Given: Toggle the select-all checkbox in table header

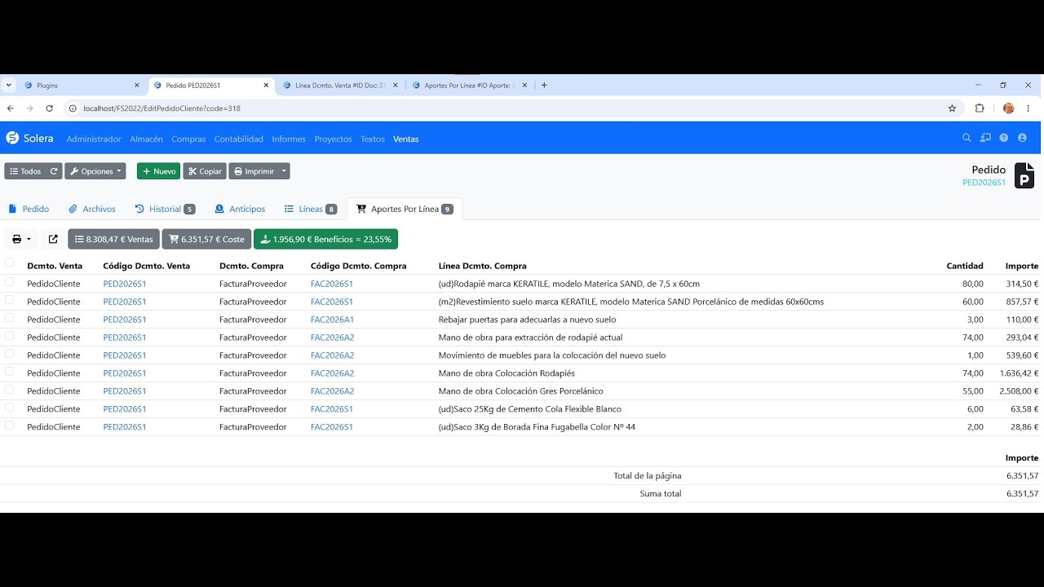Looking at the screenshot, I should pyautogui.click(x=10, y=263).
